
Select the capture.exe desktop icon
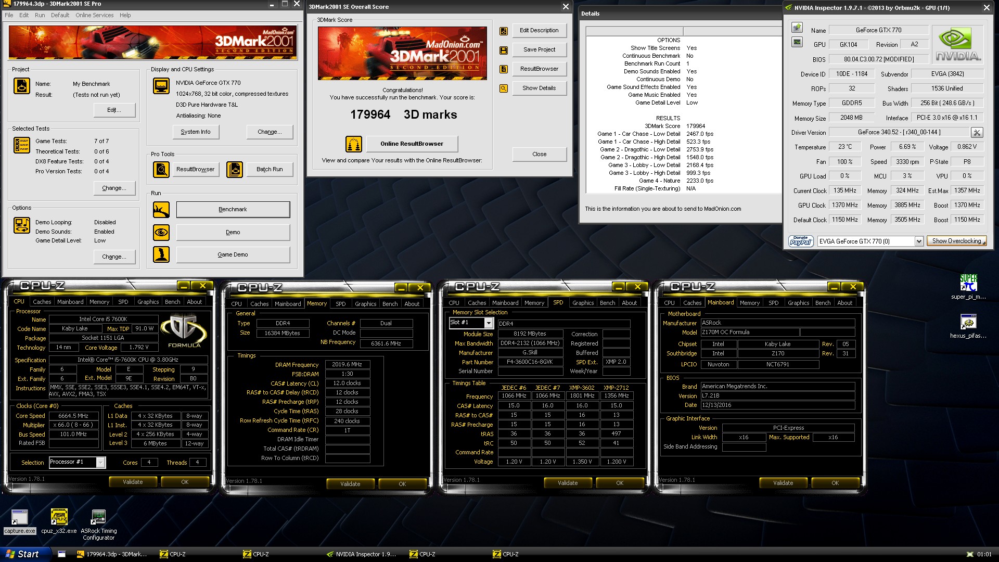tap(20, 522)
